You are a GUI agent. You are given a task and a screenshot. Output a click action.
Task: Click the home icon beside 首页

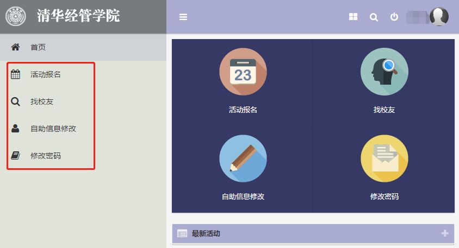point(15,47)
